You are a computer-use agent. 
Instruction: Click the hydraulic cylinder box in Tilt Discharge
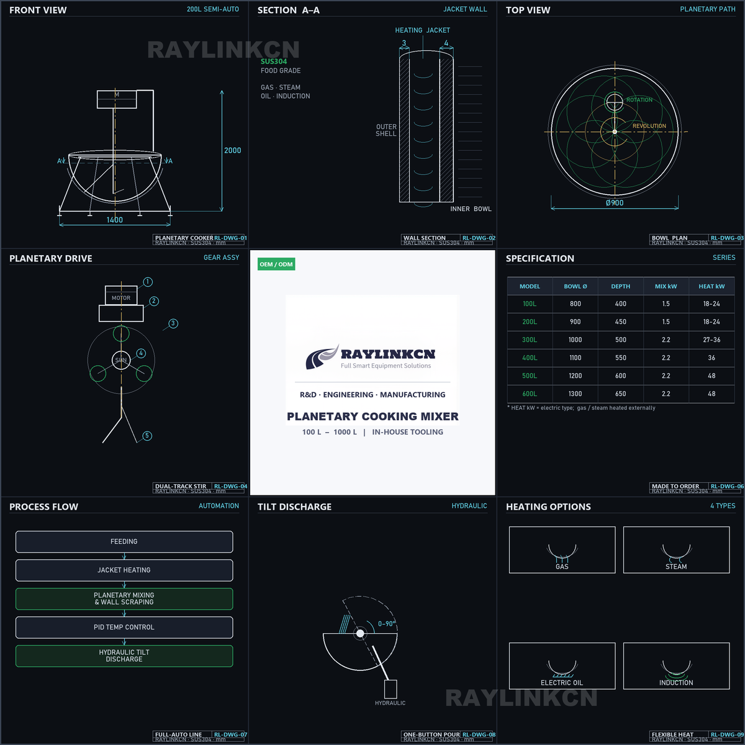point(391,689)
